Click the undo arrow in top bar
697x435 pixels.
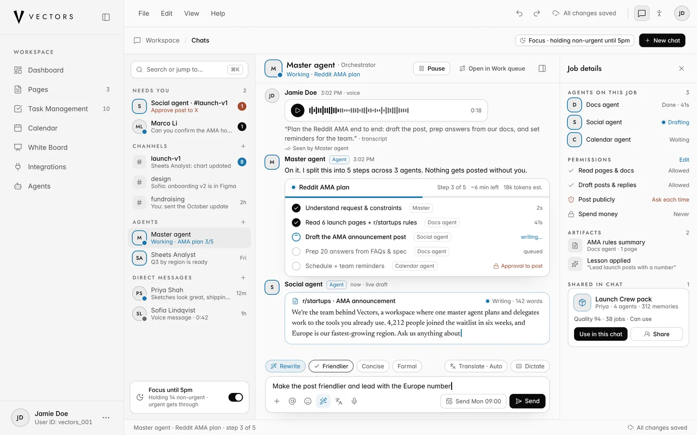pyautogui.click(x=519, y=14)
